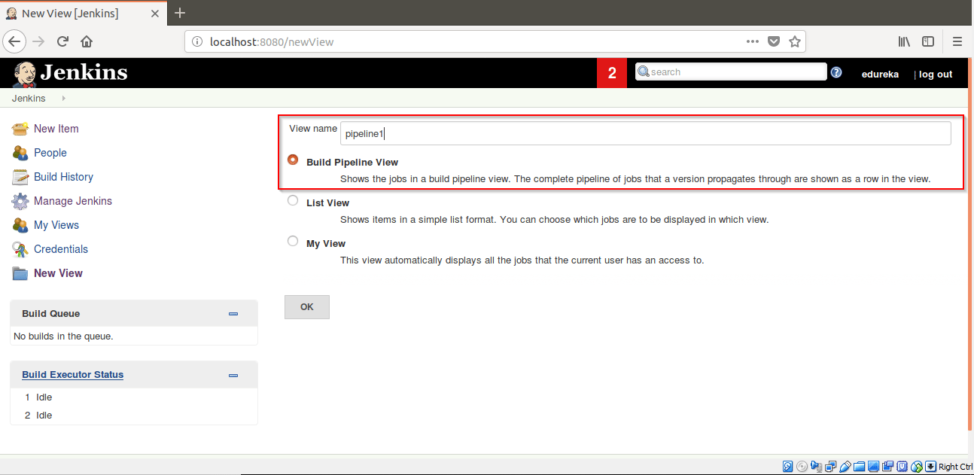Open search help question mark icon
The width and height of the screenshot is (974, 475).
[x=836, y=72]
